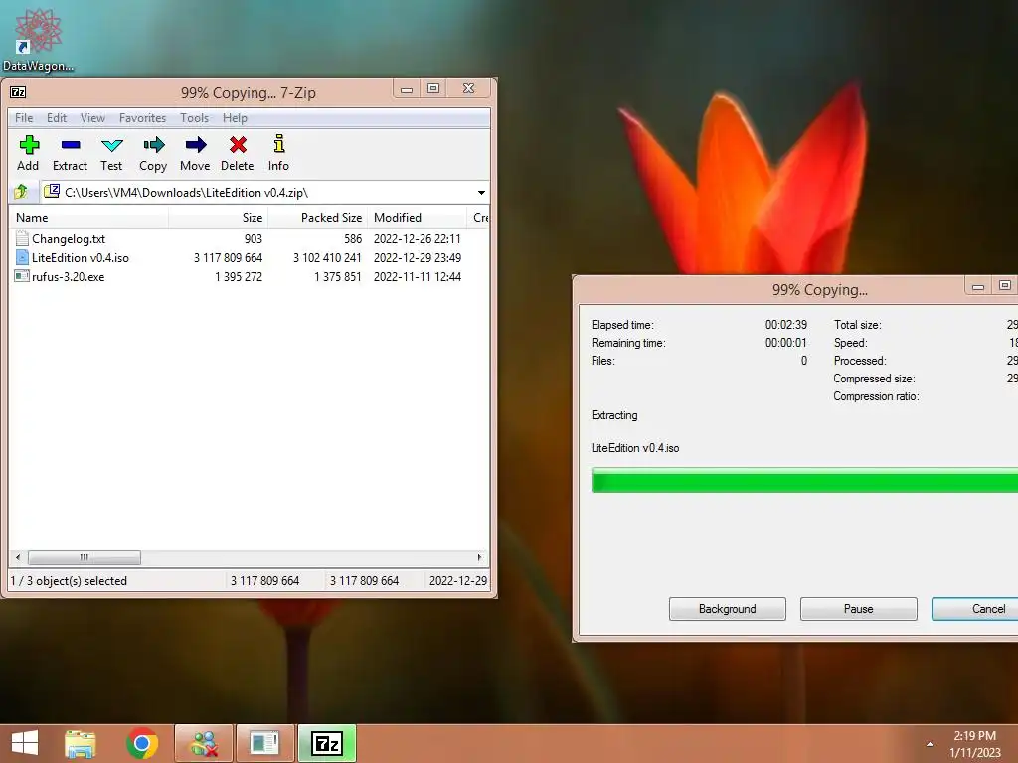Click the Add toolbar icon

(x=29, y=145)
